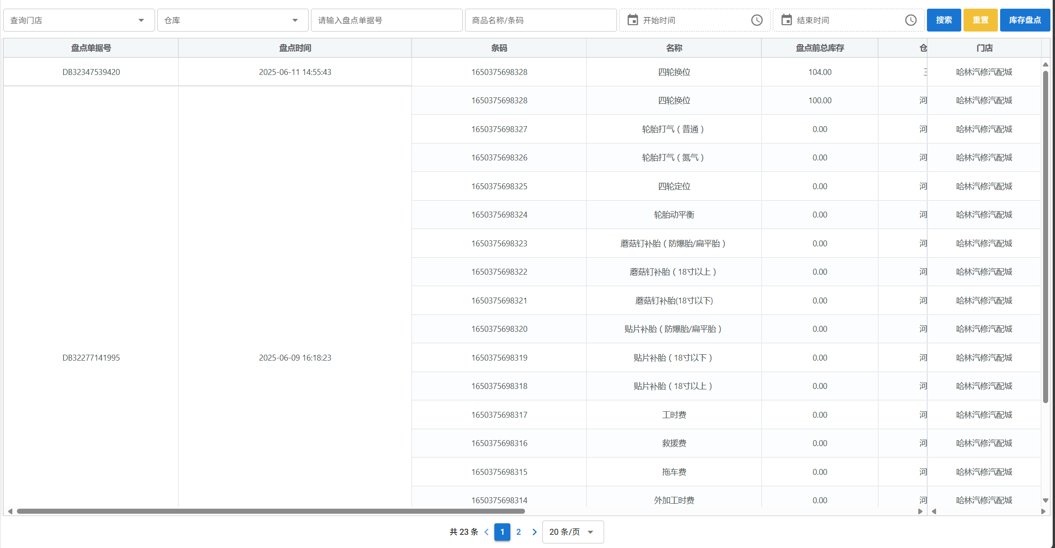Click 蘑菇钉补胎（18寸以上）cell
Viewport: 1055px width, 548px height.
674,272
